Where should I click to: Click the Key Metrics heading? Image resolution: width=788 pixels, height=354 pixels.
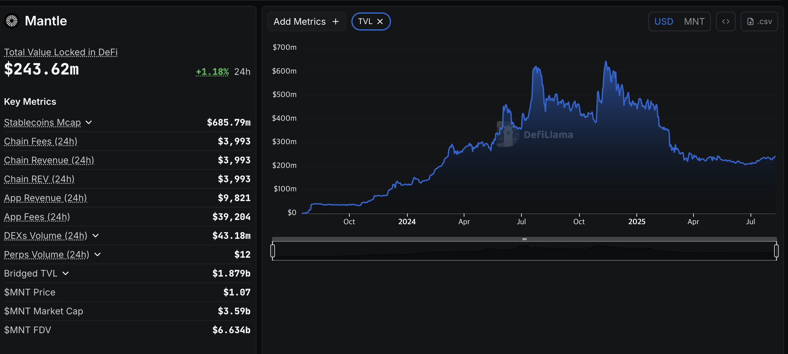30,102
